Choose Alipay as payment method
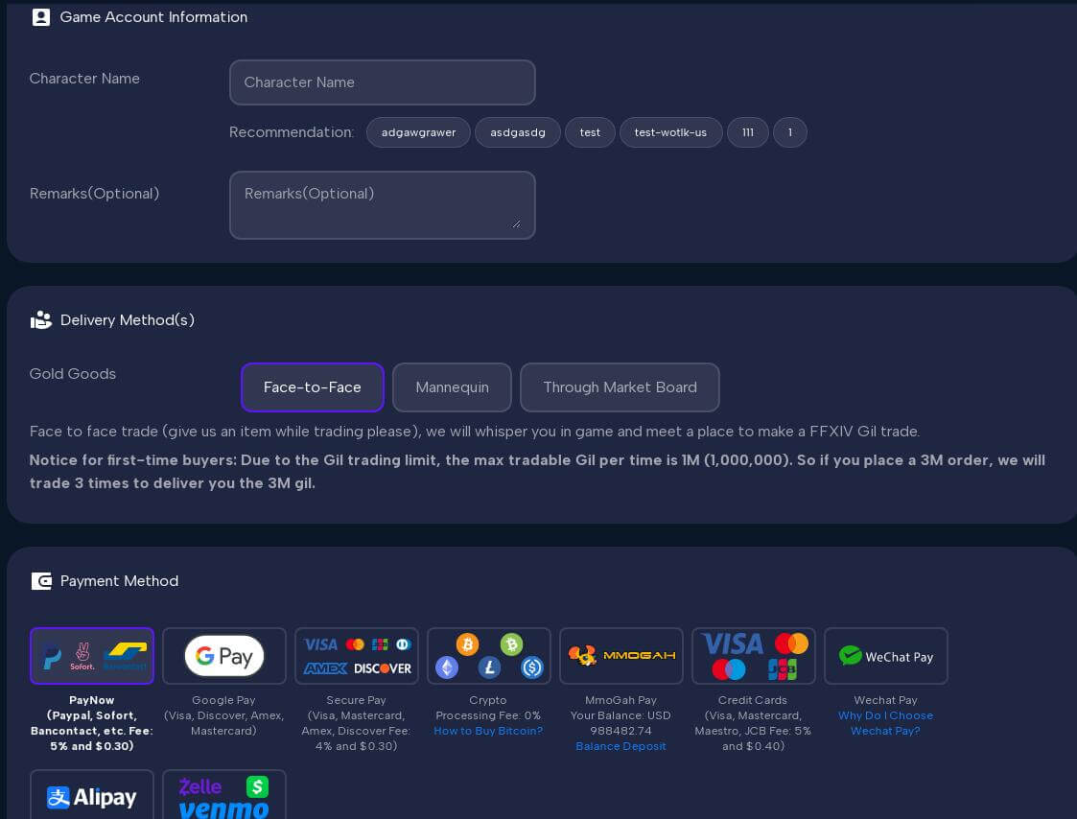The height and width of the screenshot is (819, 1077). click(92, 796)
